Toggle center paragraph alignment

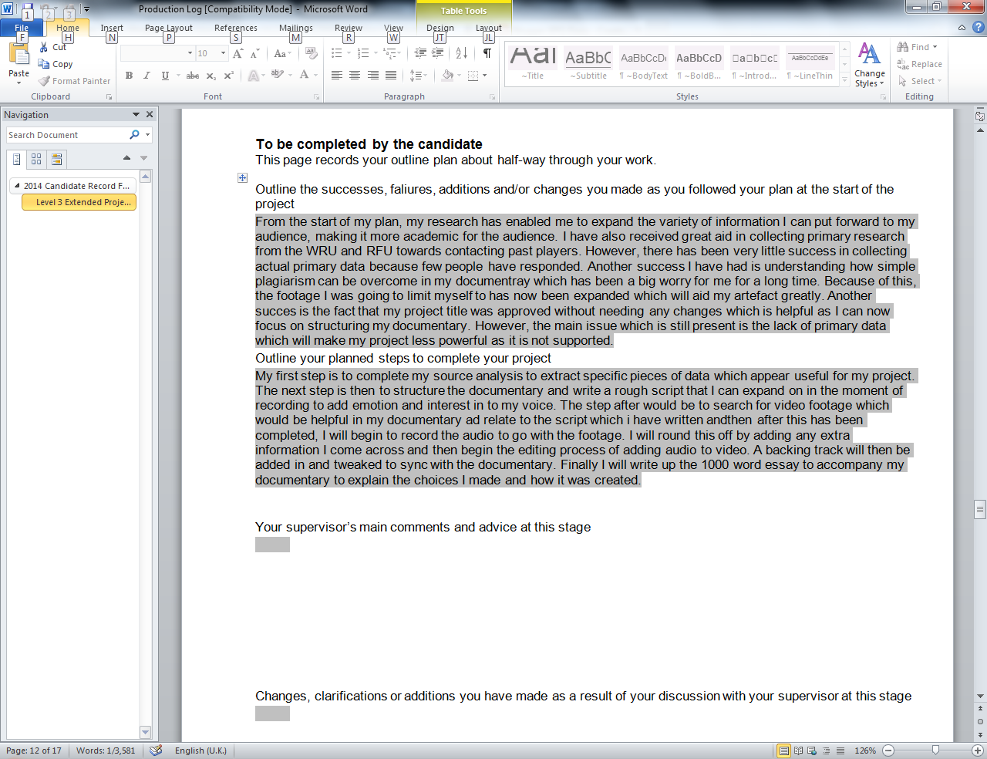point(353,74)
